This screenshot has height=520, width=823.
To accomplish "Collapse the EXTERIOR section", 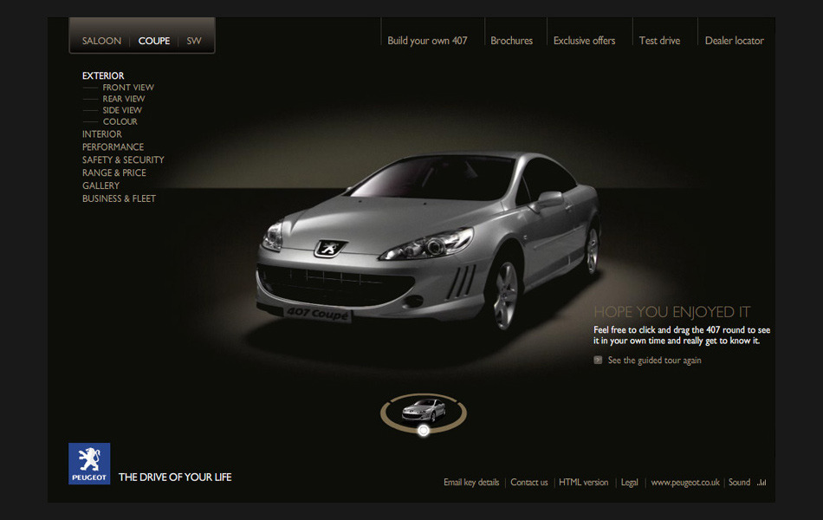I will 103,75.
